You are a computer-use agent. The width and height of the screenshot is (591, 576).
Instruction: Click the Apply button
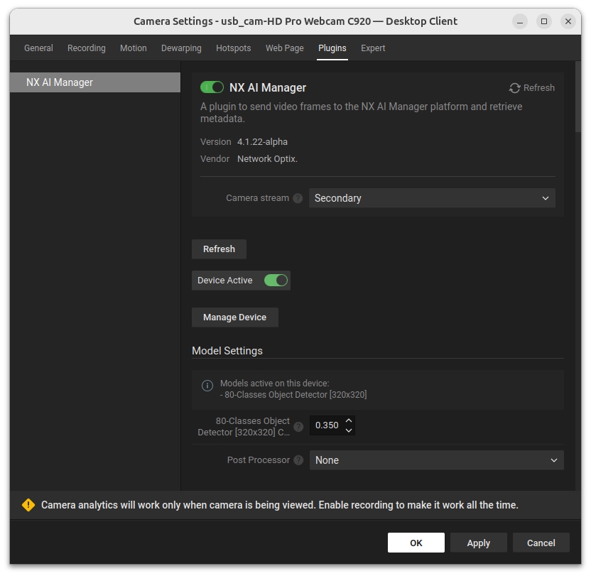pyautogui.click(x=478, y=543)
